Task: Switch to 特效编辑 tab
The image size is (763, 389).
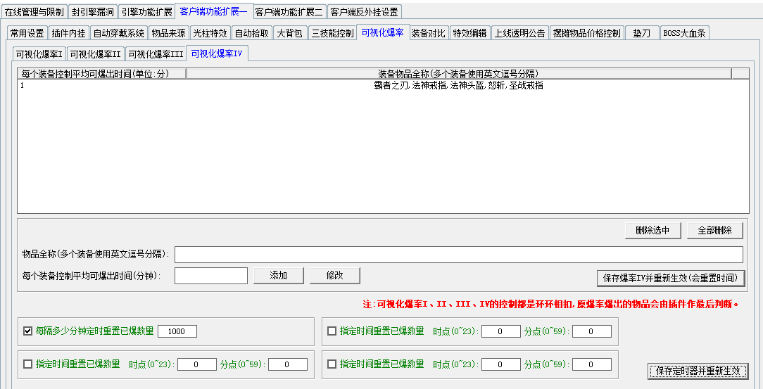Action: 469,33
